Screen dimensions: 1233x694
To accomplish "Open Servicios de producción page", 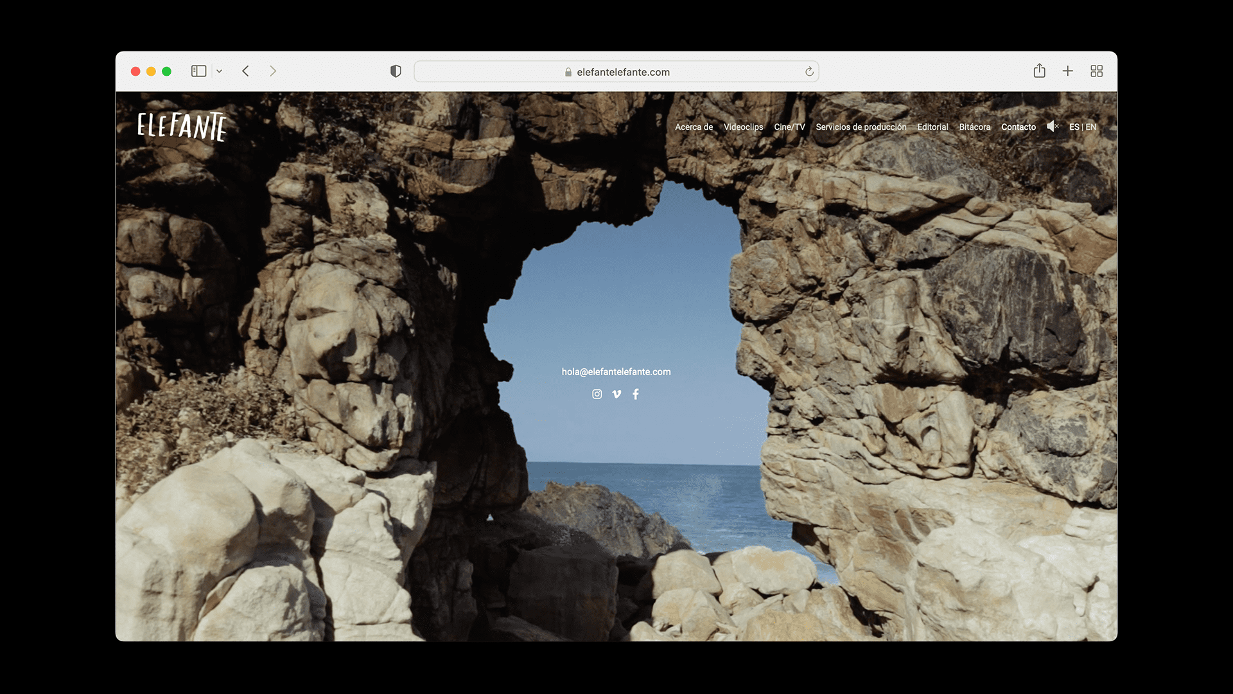I will click(x=861, y=127).
